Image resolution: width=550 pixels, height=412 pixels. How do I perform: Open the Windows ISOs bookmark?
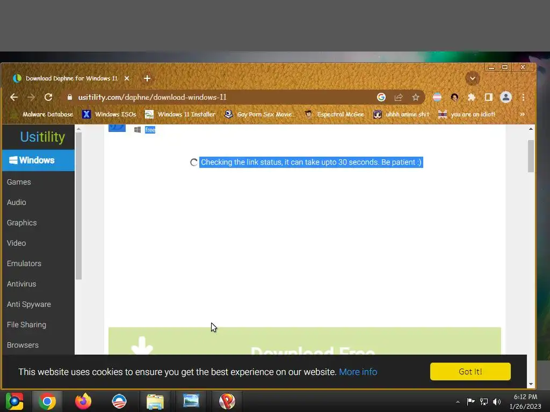click(x=109, y=114)
